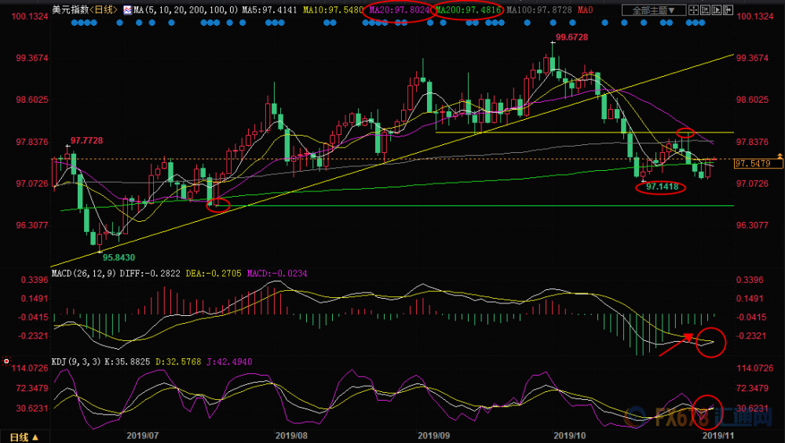Activate the crosshair cursor tool icon
Screen dimensions: 785x443
click(x=693, y=10)
